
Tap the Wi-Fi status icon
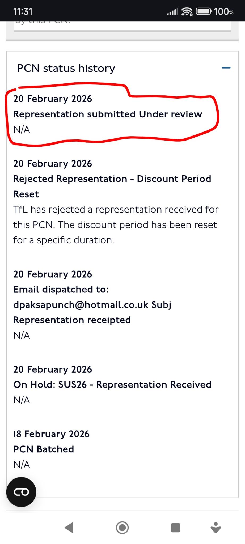coord(187,12)
